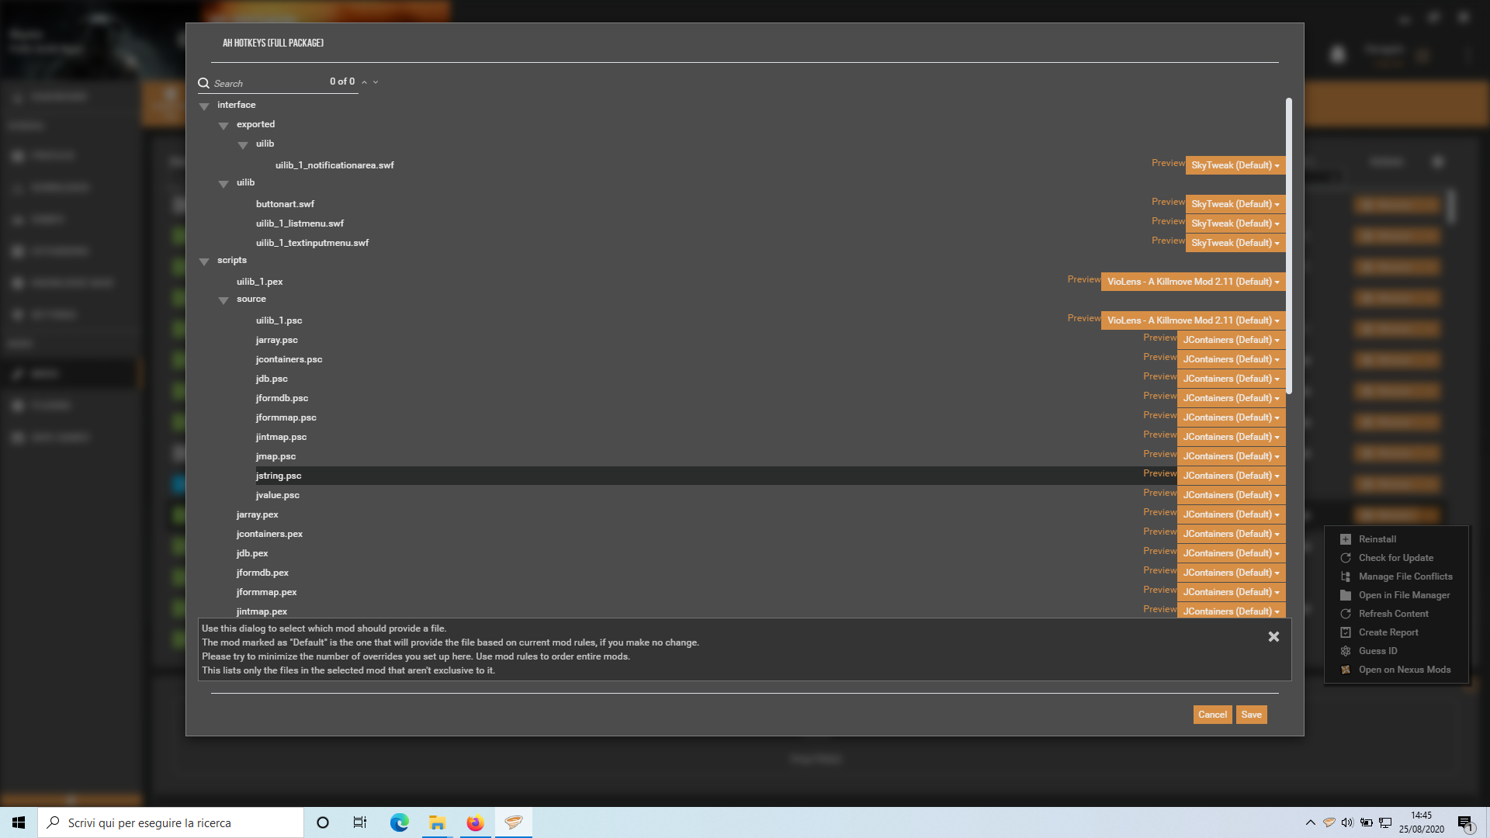Preview uilib_1.pex file
This screenshot has height=838, width=1490.
[1083, 279]
